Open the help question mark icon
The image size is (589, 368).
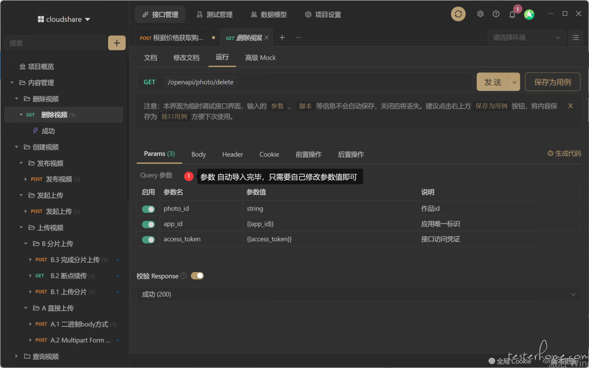pos(496,14)
